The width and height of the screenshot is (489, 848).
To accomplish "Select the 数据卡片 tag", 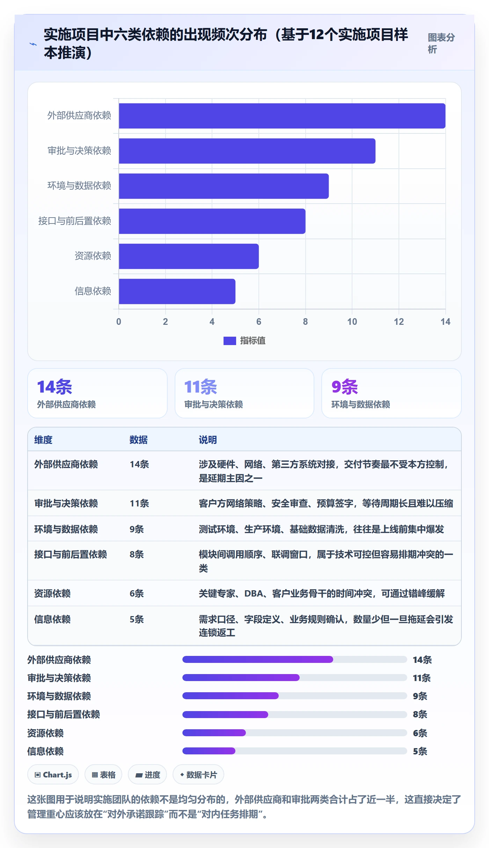I will [x=198, y=775].
